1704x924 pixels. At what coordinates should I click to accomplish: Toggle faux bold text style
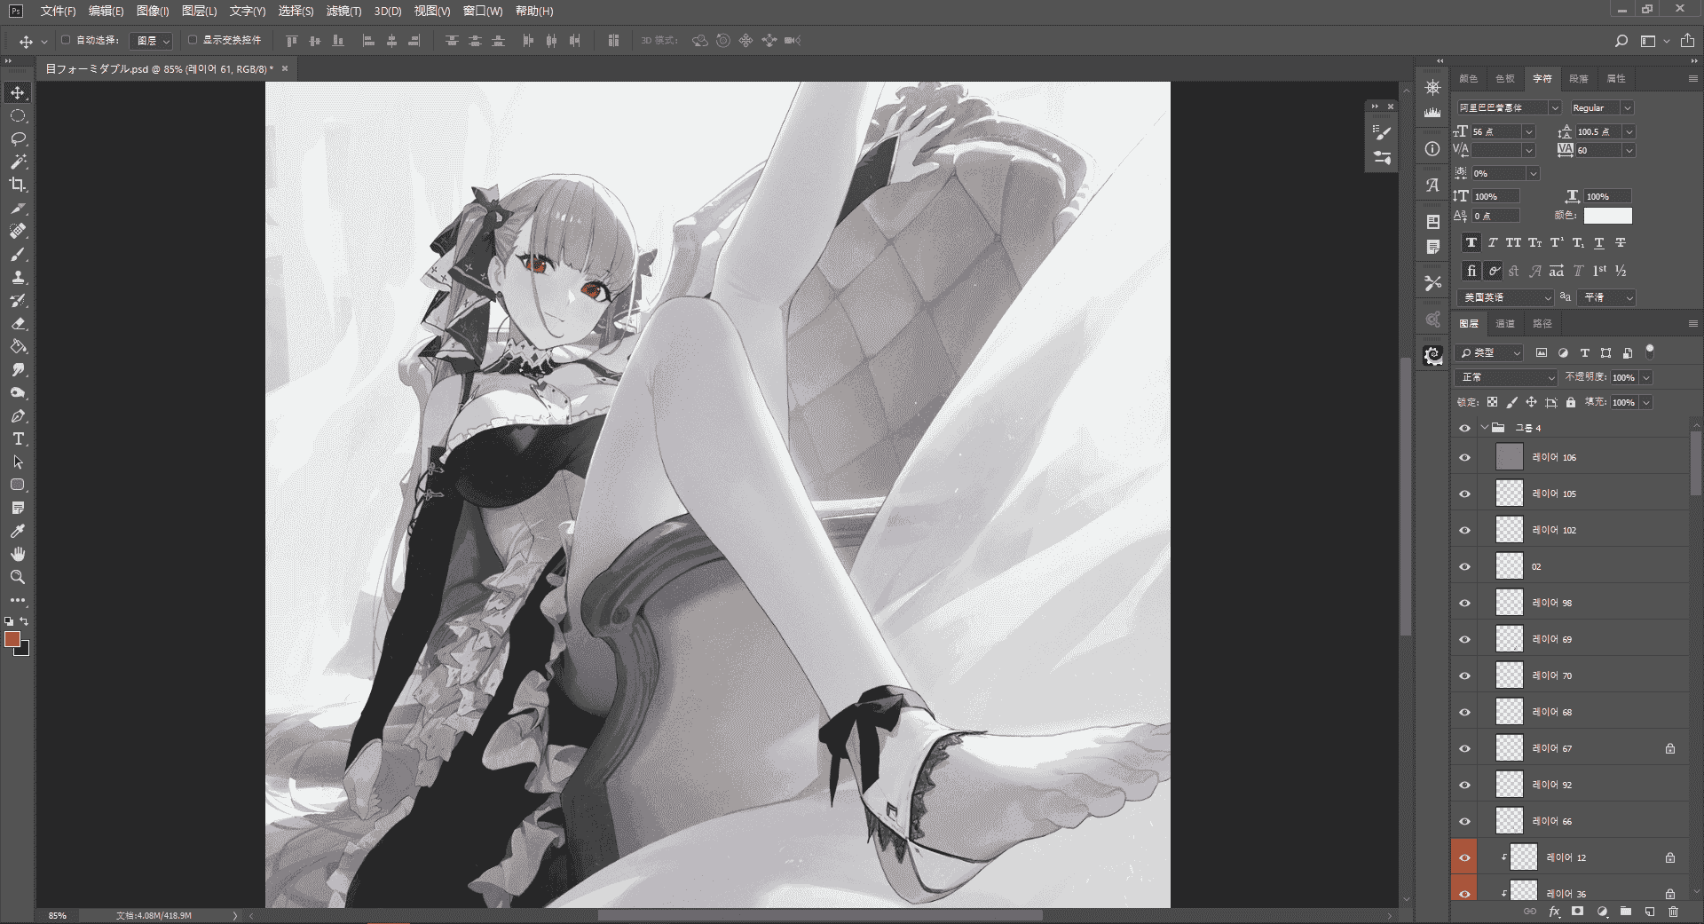click(x=1471, y=242)
